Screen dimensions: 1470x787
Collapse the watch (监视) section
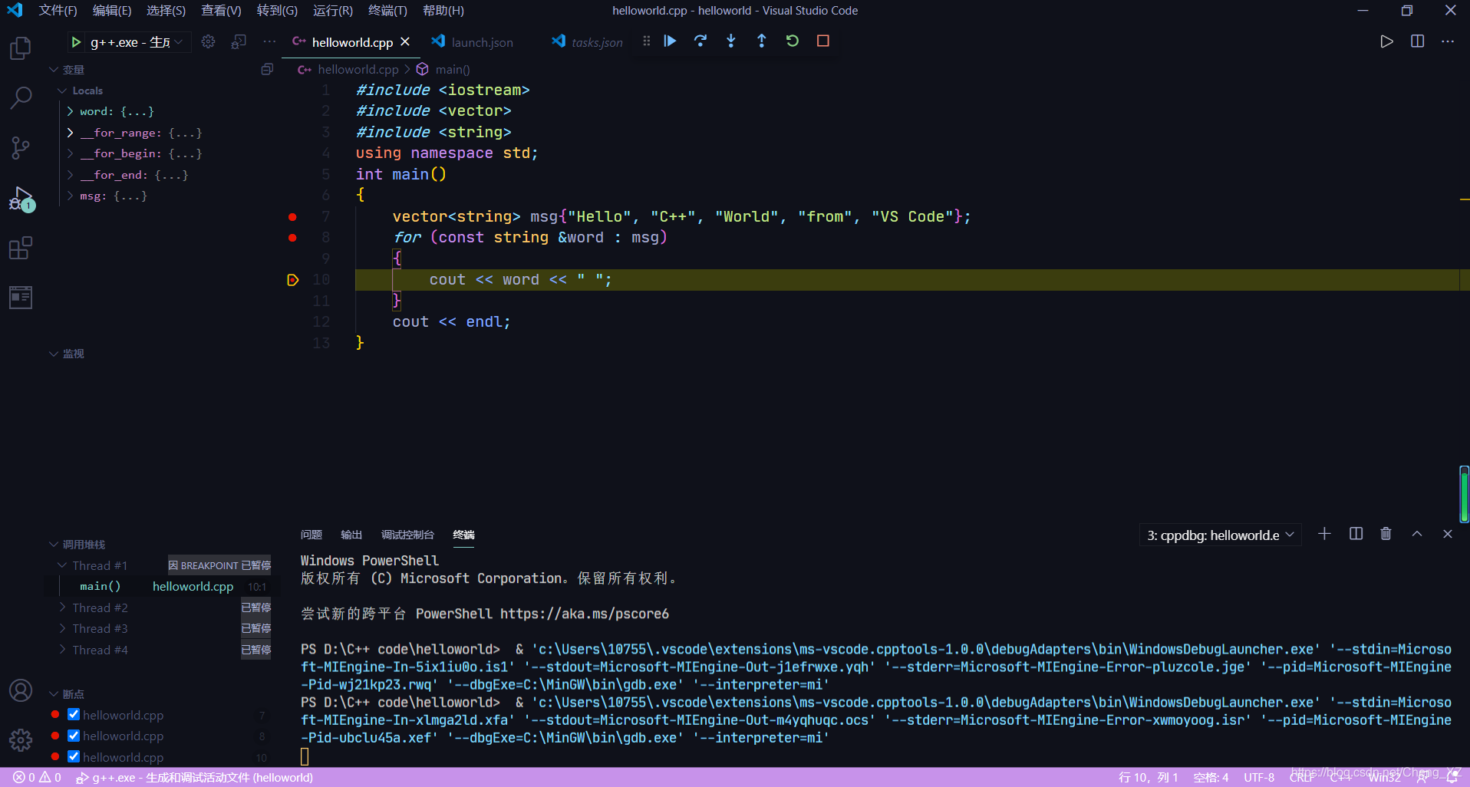point(54,354)
